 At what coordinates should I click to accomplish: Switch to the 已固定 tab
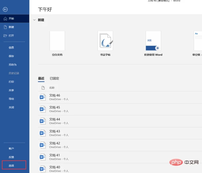(54, 78)
